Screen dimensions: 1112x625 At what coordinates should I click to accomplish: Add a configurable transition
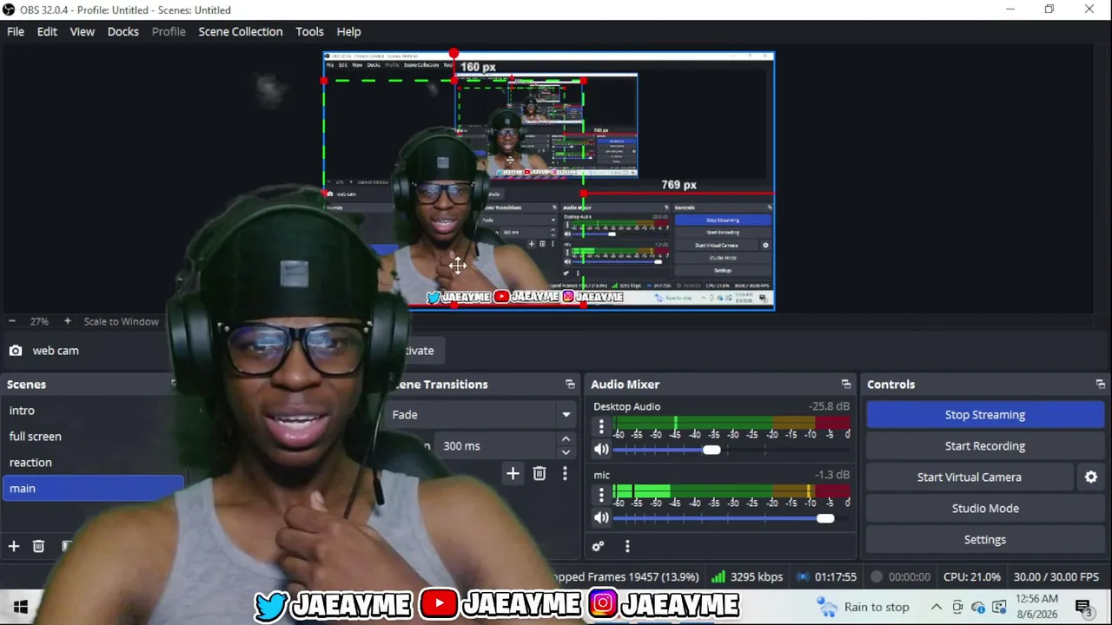pyautogui.click(x=513, y=473)
